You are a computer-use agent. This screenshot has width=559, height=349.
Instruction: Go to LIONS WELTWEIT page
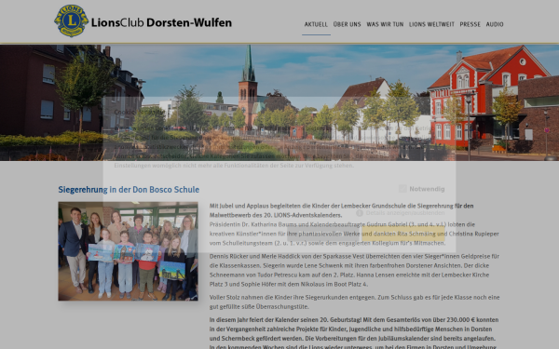point(431,24)
